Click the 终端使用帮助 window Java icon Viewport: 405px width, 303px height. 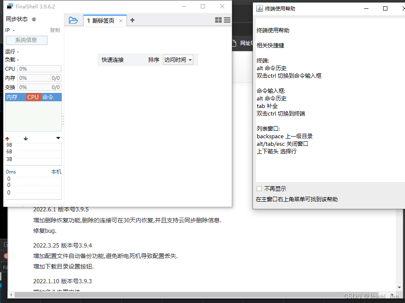(259, 8)
